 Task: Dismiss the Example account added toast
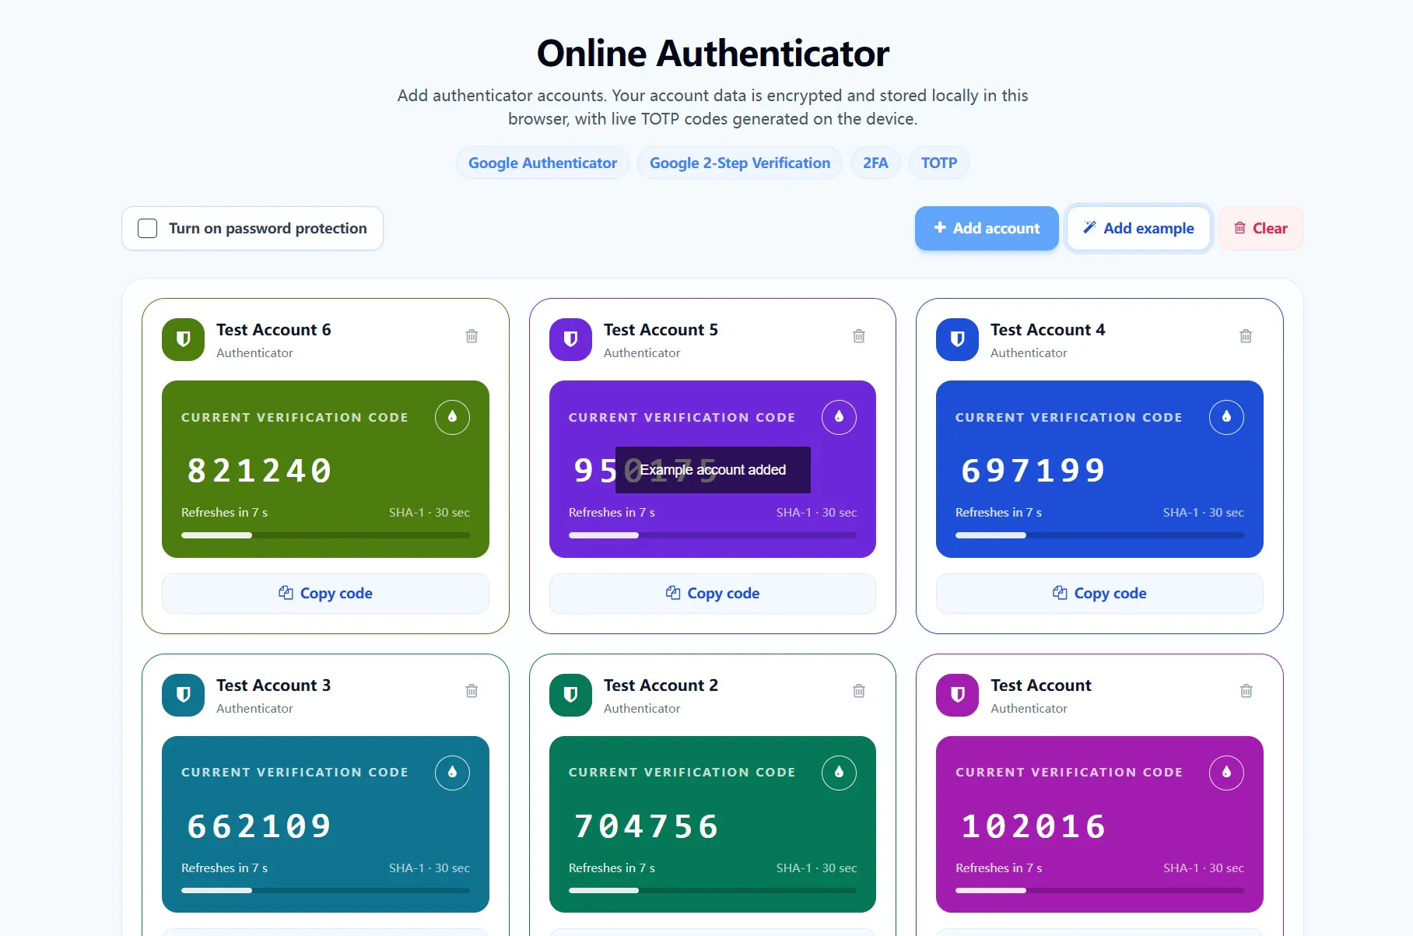pos(713,470)
